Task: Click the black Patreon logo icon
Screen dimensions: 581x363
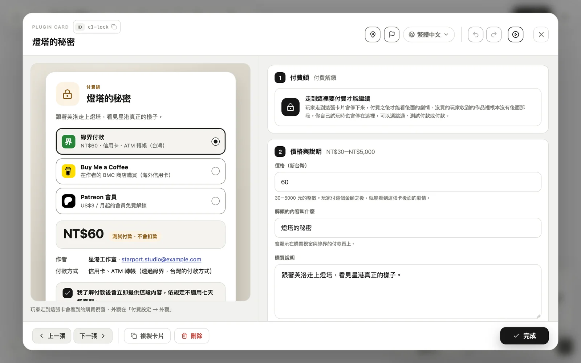Action: click(x=68, y=201)
